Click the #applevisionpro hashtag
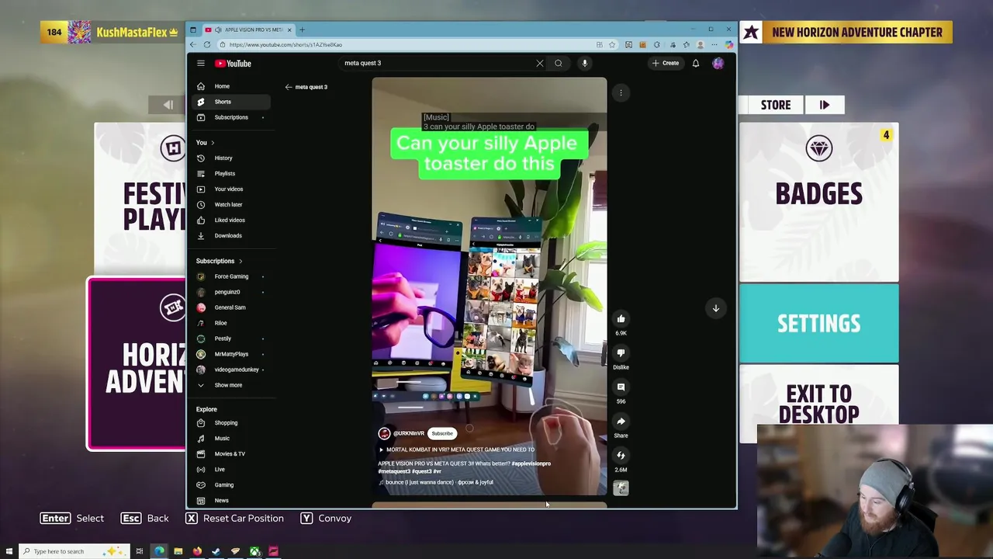This screenshot has height=559, width=993. pyautogui.click(x=531, y=464)
